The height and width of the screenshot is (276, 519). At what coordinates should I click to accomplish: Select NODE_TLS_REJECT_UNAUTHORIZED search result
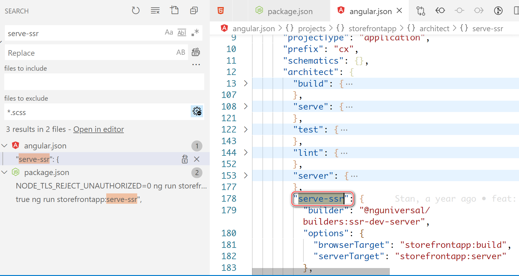111,186
